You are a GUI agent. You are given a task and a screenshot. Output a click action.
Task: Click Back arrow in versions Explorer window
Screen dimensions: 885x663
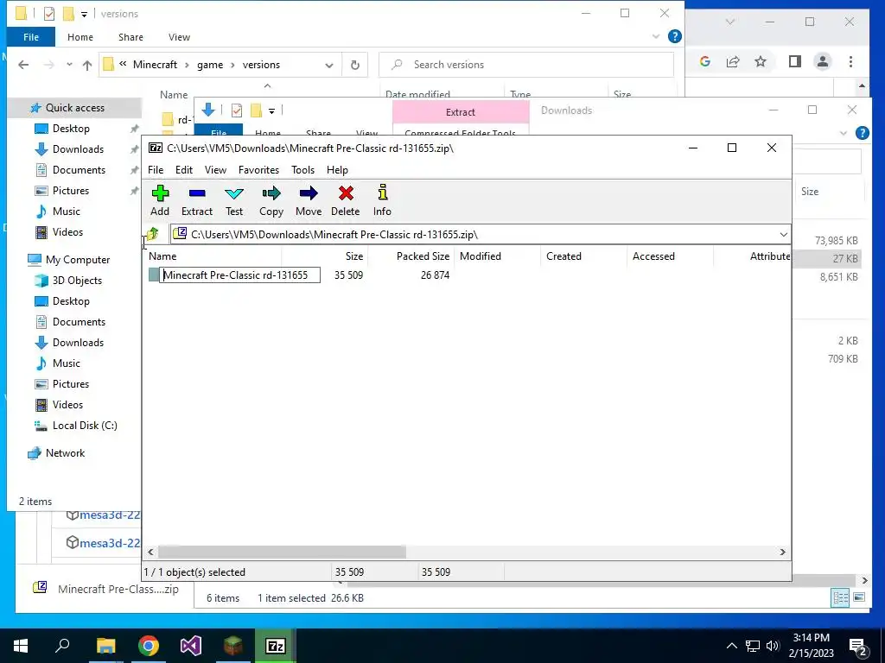click(x=23, y=65)
